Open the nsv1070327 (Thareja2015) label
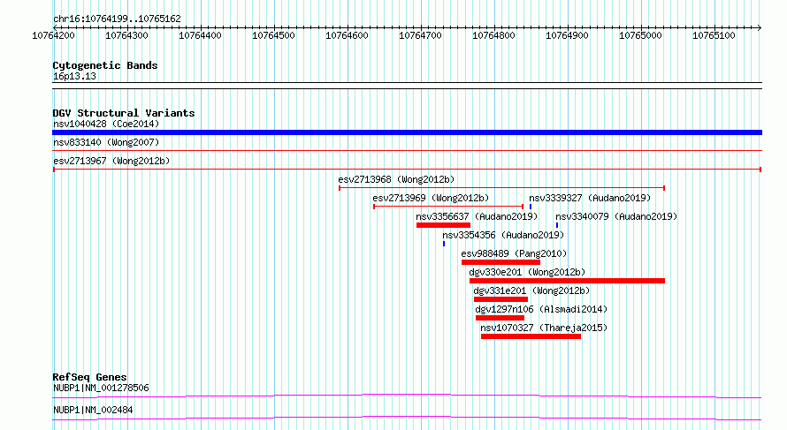787x430 pixels. [544, 328]
